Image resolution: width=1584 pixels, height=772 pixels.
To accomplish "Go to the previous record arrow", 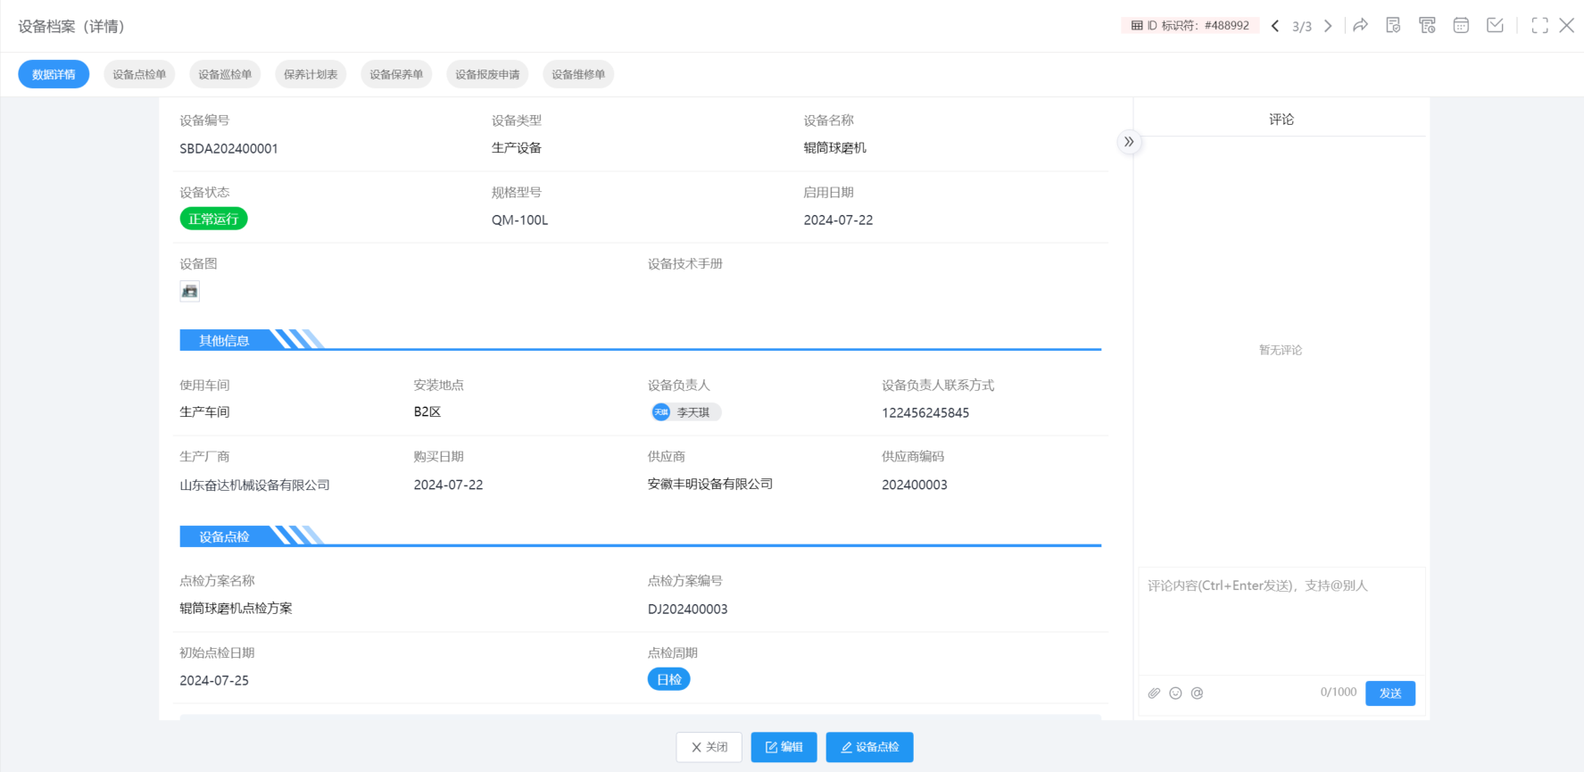I will tap(1275, 26).
